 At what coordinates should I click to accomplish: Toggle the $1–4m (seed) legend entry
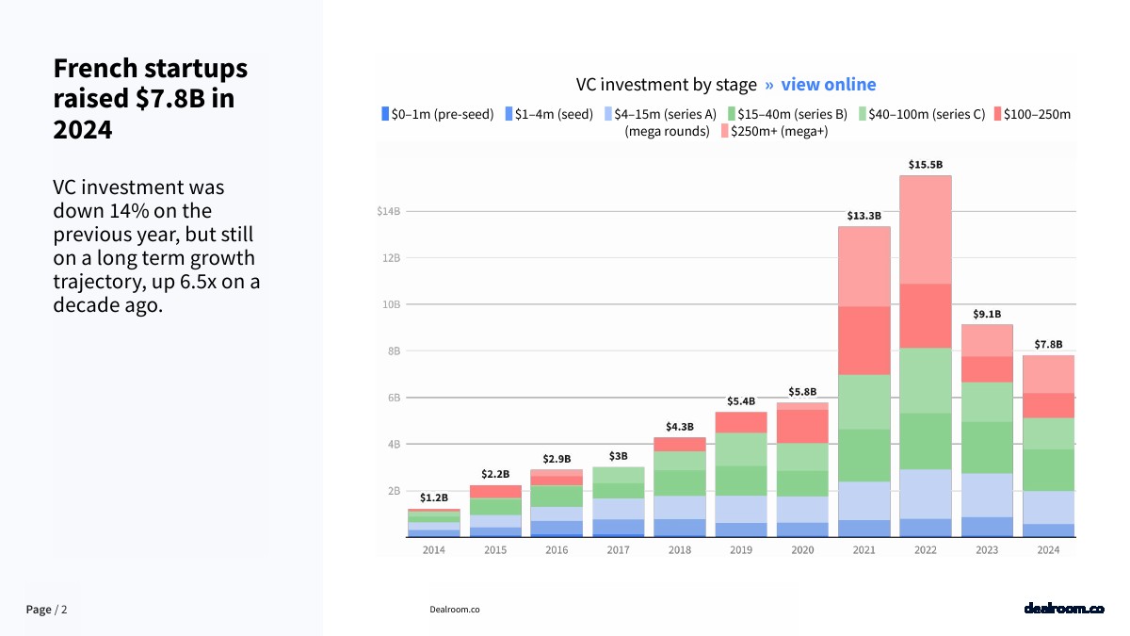pos(549,114)
